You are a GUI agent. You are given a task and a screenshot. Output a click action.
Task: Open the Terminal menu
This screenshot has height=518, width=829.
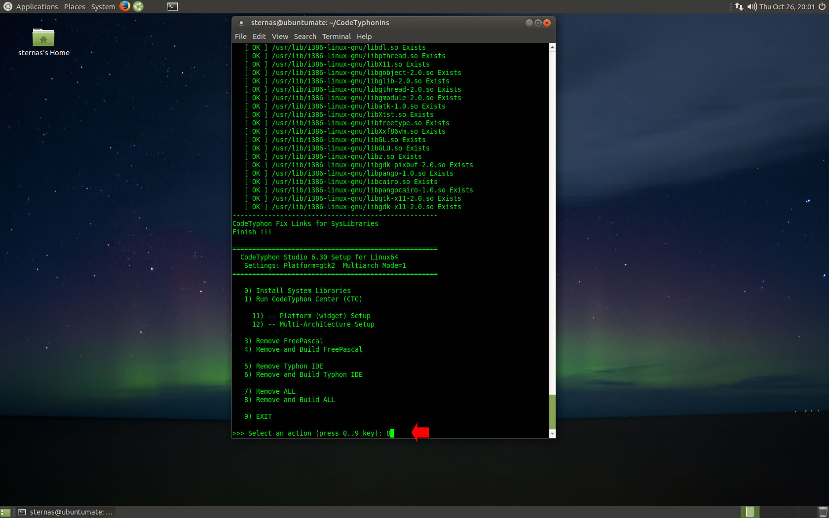pyautogui.click(x=337, y=37)
